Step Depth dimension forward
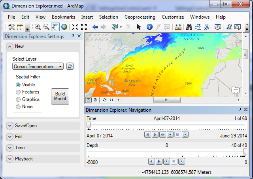Screen dimensions: 253x179 [159, 161]
